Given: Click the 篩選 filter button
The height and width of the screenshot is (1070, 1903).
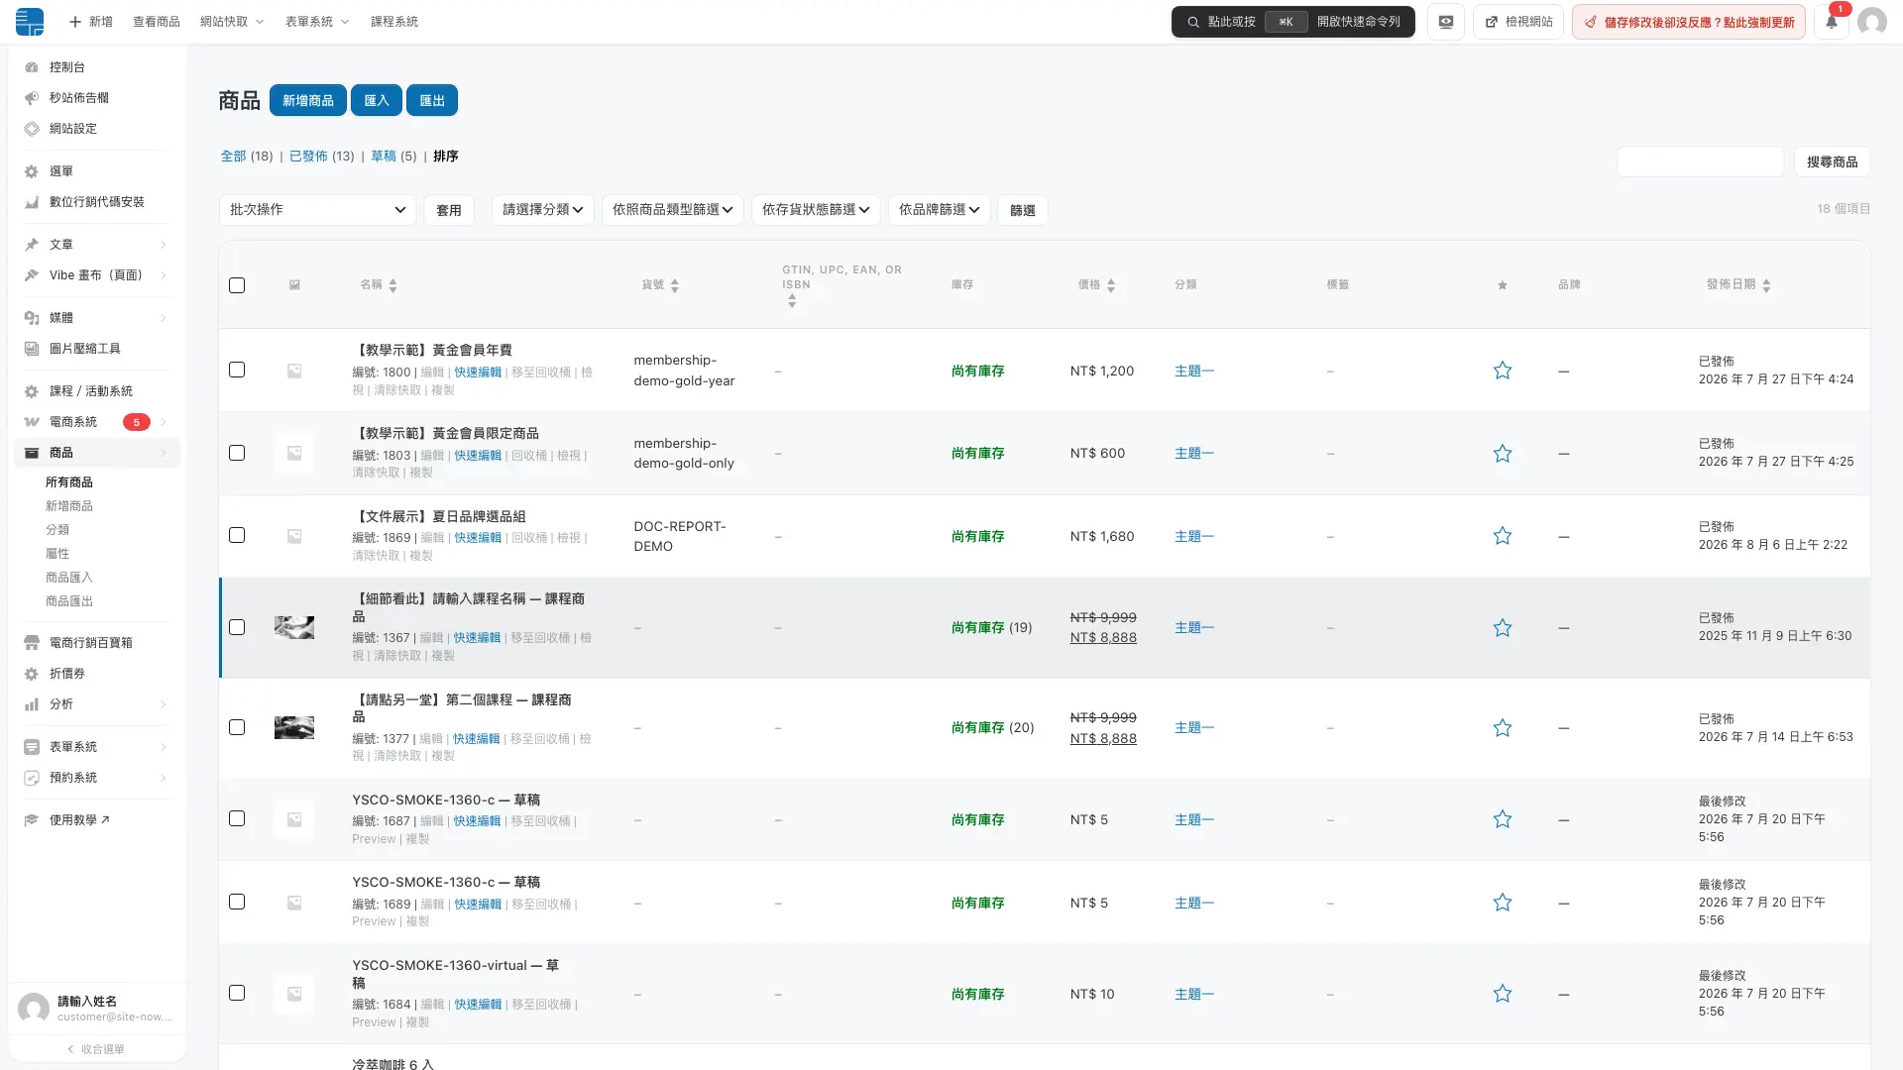Looking at the screenshot, I should [1023, 210].
